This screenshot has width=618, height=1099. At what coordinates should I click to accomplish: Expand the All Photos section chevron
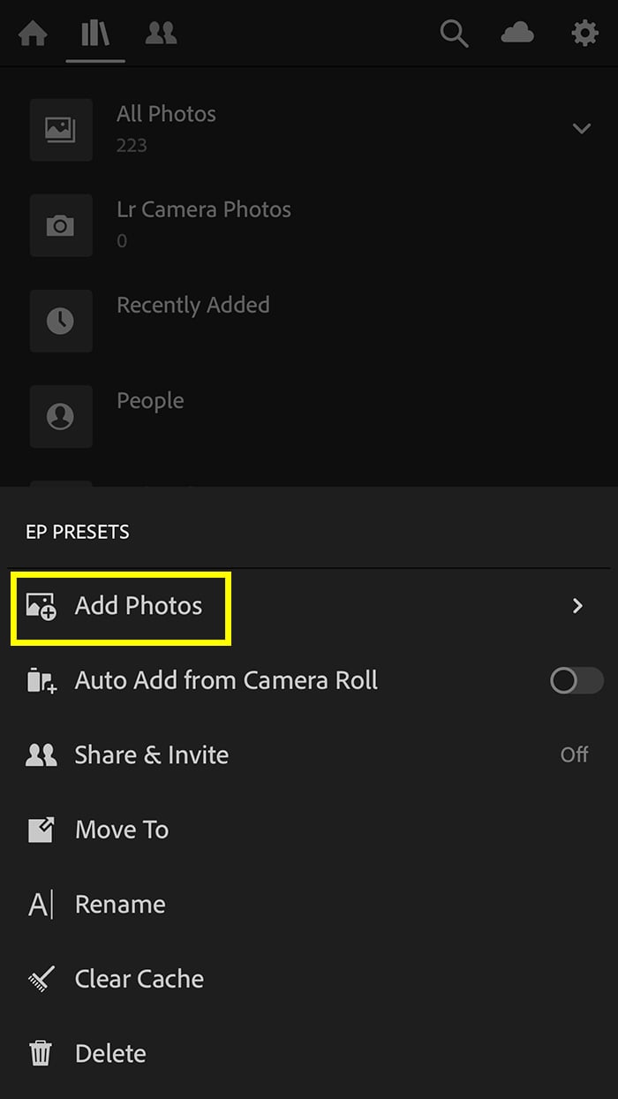(x=581, y=128)
